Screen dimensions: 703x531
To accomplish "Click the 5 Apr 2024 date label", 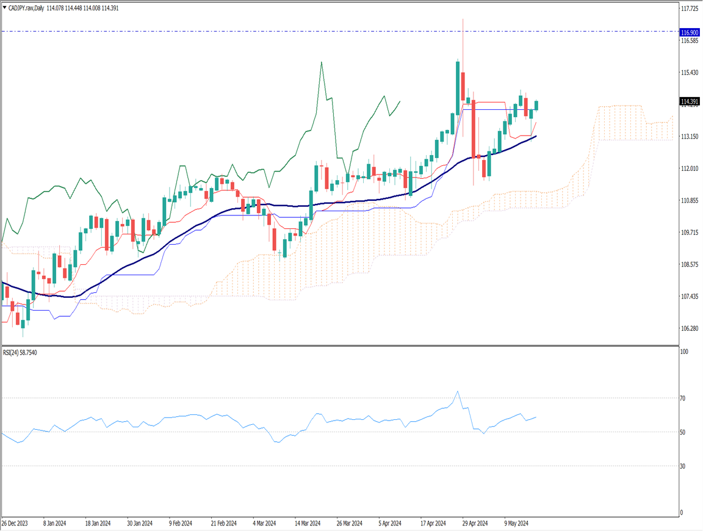I will [390, 524].
